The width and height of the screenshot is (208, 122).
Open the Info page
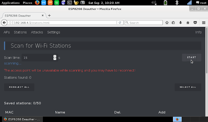tap(198, 32)
